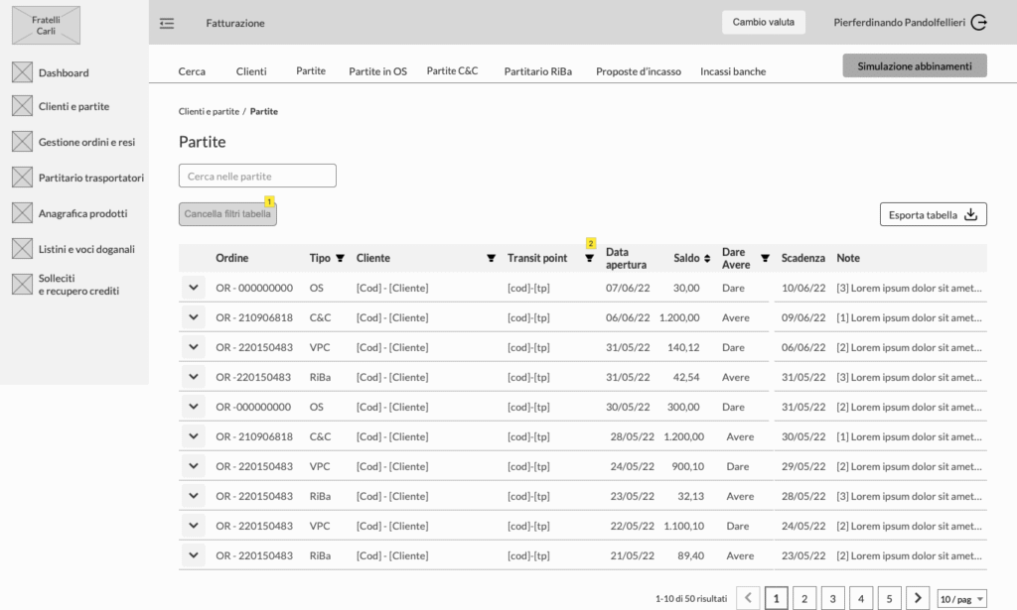Expand the first row OR - 000000000
This screenshot has width=1017, height=610.
193,288
